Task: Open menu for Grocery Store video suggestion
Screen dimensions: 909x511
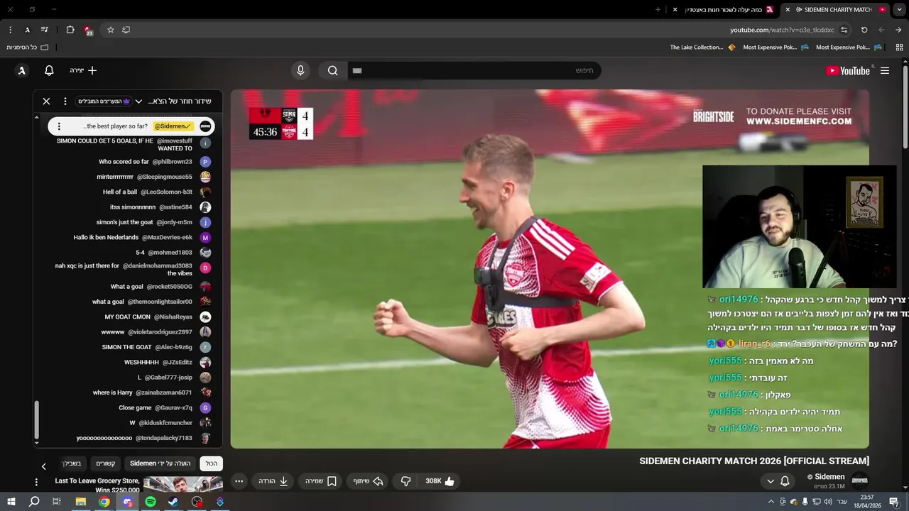Action: click(x=36, y=482)
